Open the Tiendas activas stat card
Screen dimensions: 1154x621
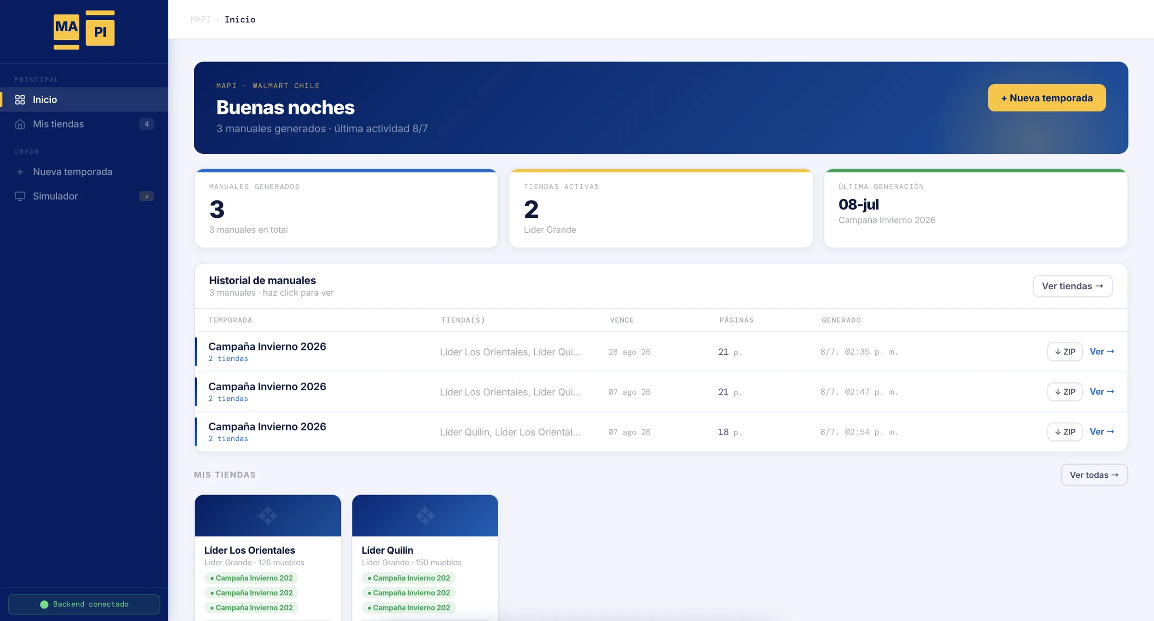pos(661,209)
